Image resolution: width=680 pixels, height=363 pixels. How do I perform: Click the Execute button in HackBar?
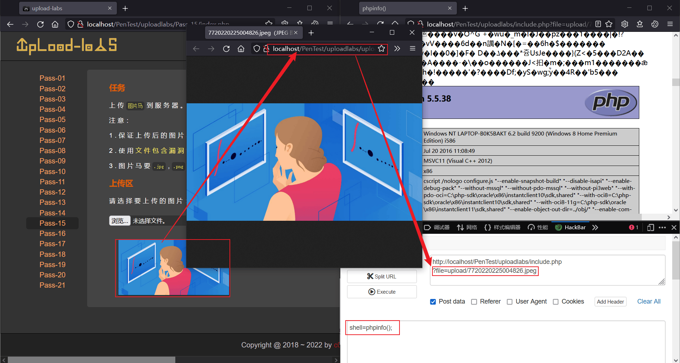pos(382,292)
